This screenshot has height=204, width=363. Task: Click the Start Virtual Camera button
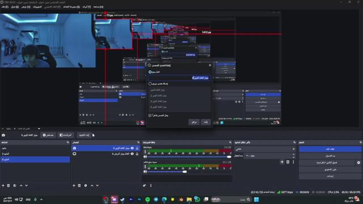pyautogui.click(x=327, y=163)
